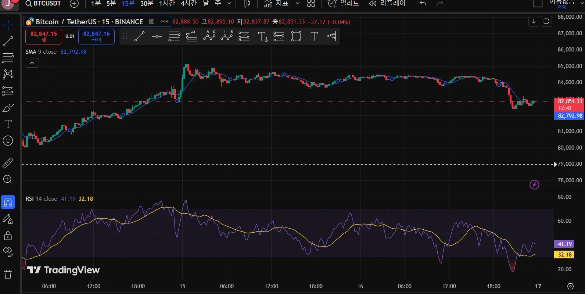
Task: Toggle magnet mode in left sidebar
Action: [8, 202]
